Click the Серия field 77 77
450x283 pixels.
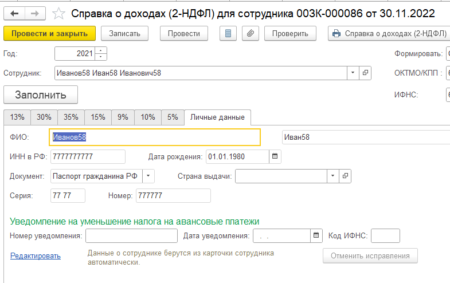point(68,195)
